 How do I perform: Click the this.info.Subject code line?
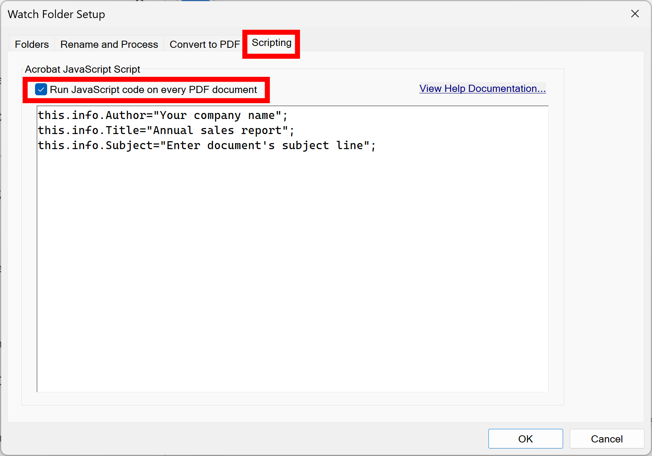(x=207, y=145)
